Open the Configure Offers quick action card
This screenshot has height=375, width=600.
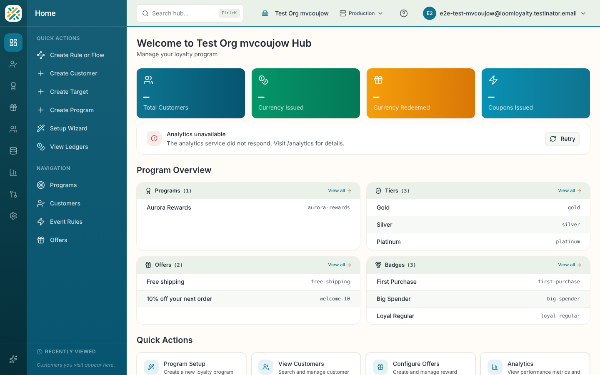tap(420, 364)
